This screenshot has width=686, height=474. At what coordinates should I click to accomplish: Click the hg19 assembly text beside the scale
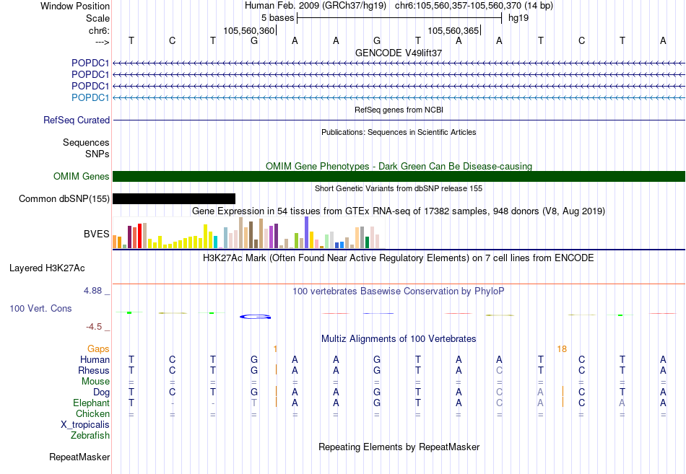518,18
